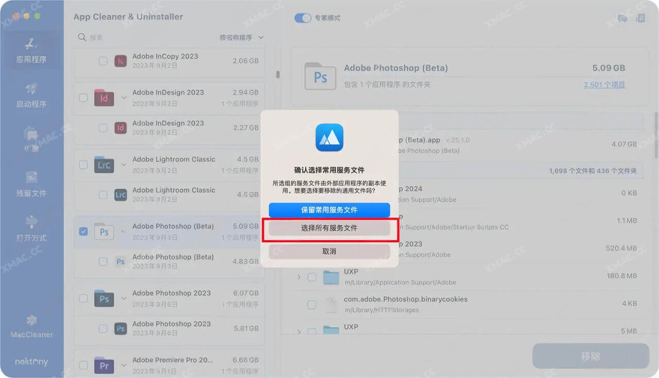659x378 pixels.
Task: Uncheck the Adobe Photoshop (Beta) checkbox
Action: pyautogui.click(x=83, y=231)
